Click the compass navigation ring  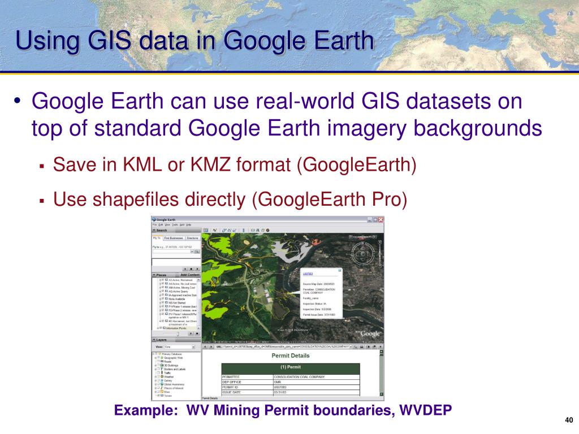tap(362, 254)
